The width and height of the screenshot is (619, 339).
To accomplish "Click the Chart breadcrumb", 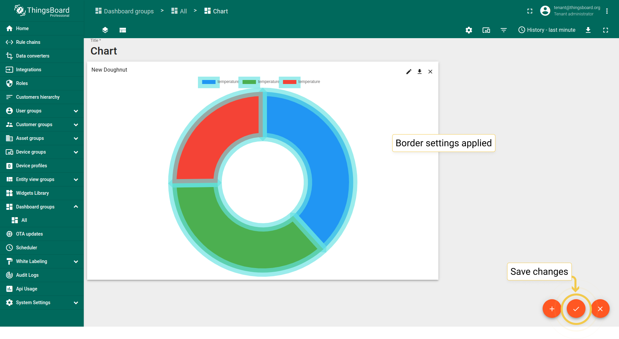I will pyautogui.click(x=216, y=11).
